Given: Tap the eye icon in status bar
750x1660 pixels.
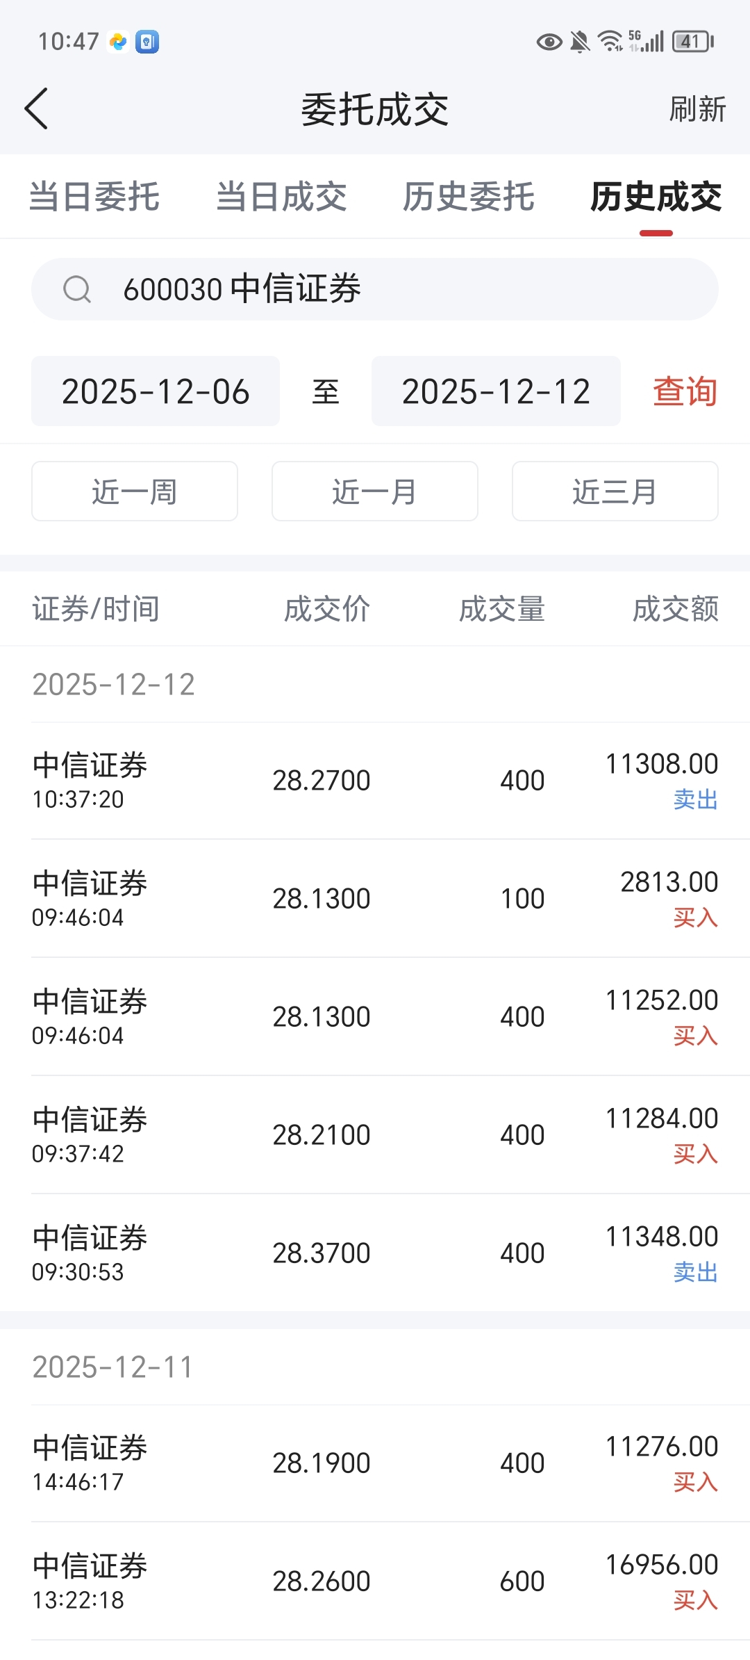Looking at the screenshot, I should pos(549,42).
